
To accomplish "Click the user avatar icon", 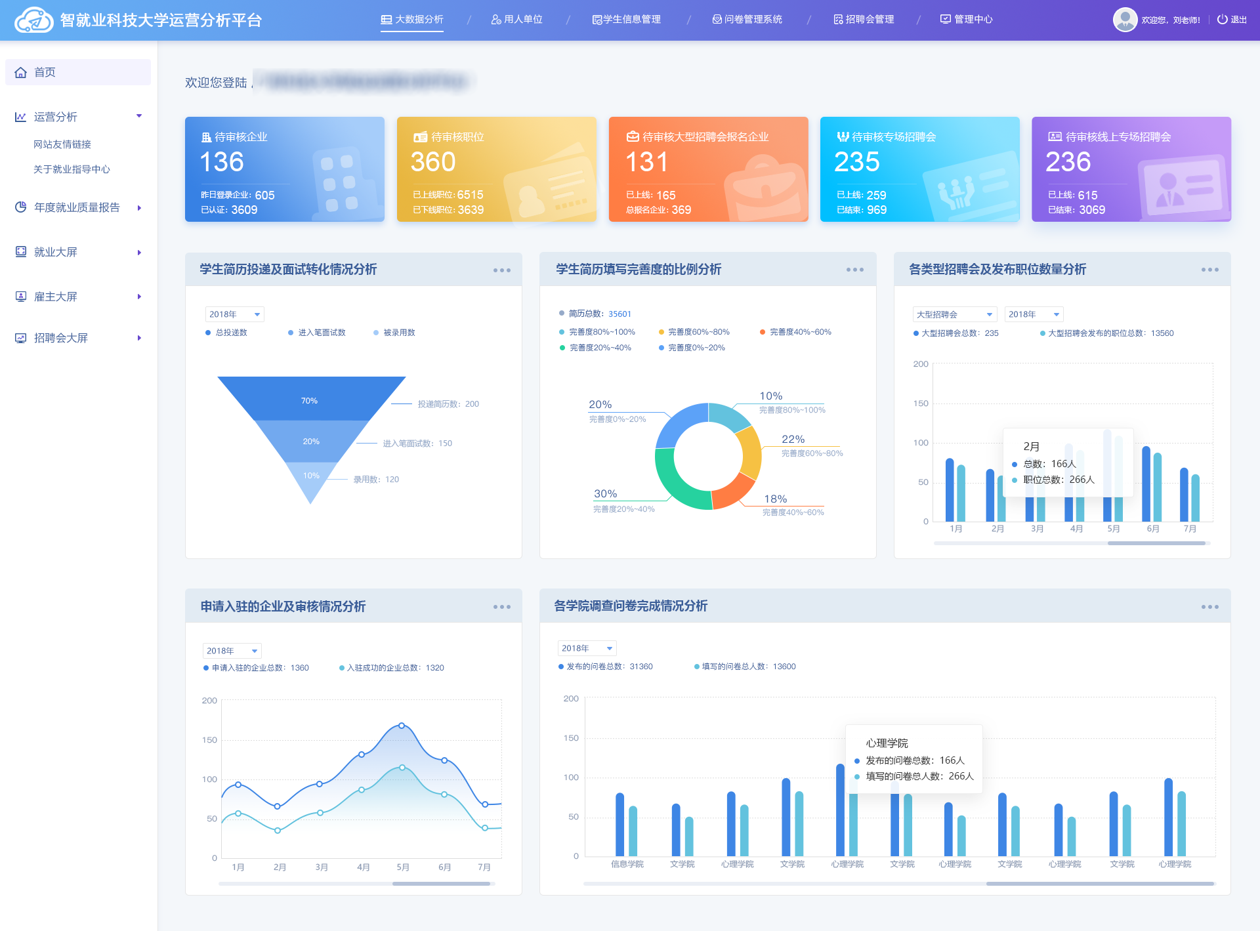I will tap(1125, 20).
